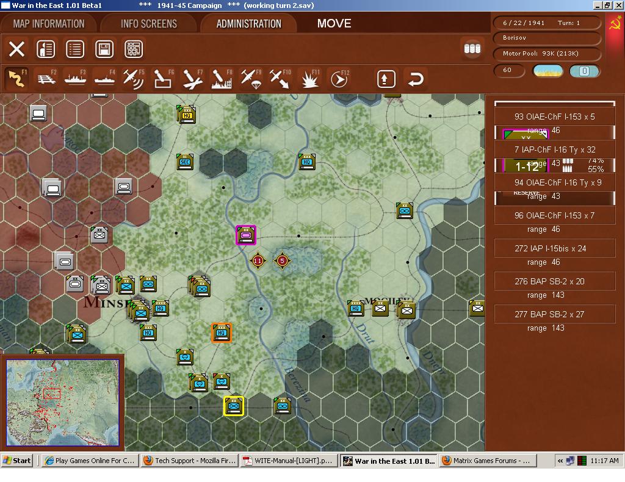Select the F3 naval transport mode

pyautogui.click(x=75, y=79)
